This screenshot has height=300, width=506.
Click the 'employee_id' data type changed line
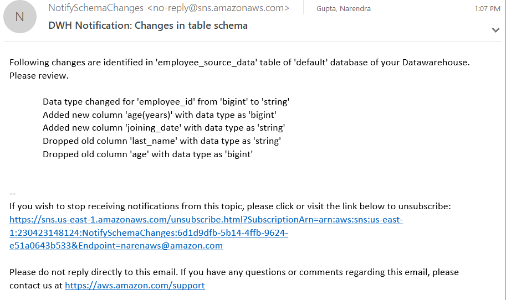(x=166, y=101)
